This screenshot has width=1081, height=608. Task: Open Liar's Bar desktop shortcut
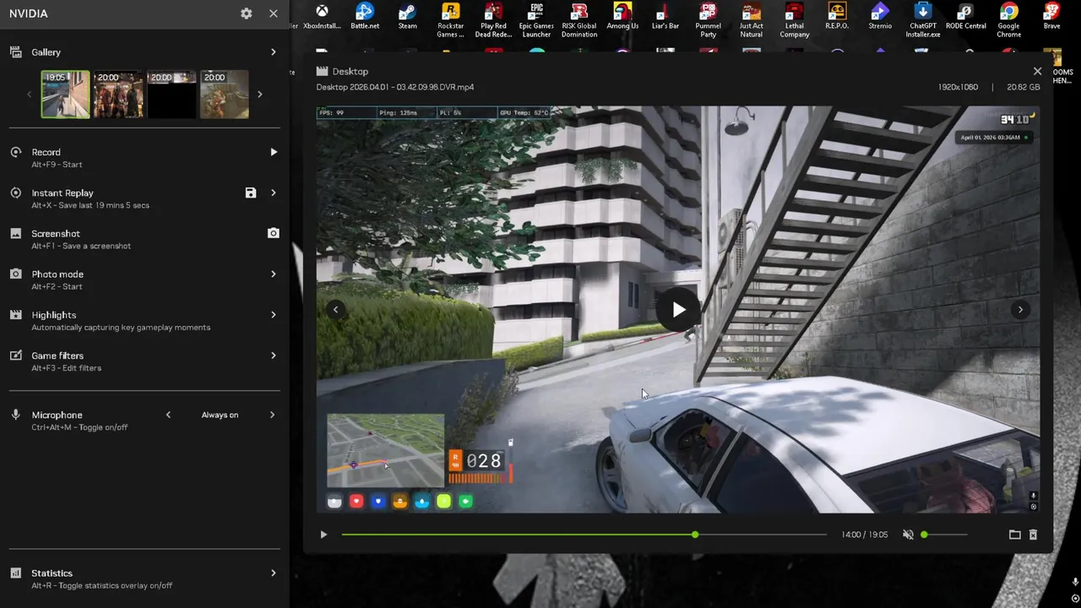(665, 17)
